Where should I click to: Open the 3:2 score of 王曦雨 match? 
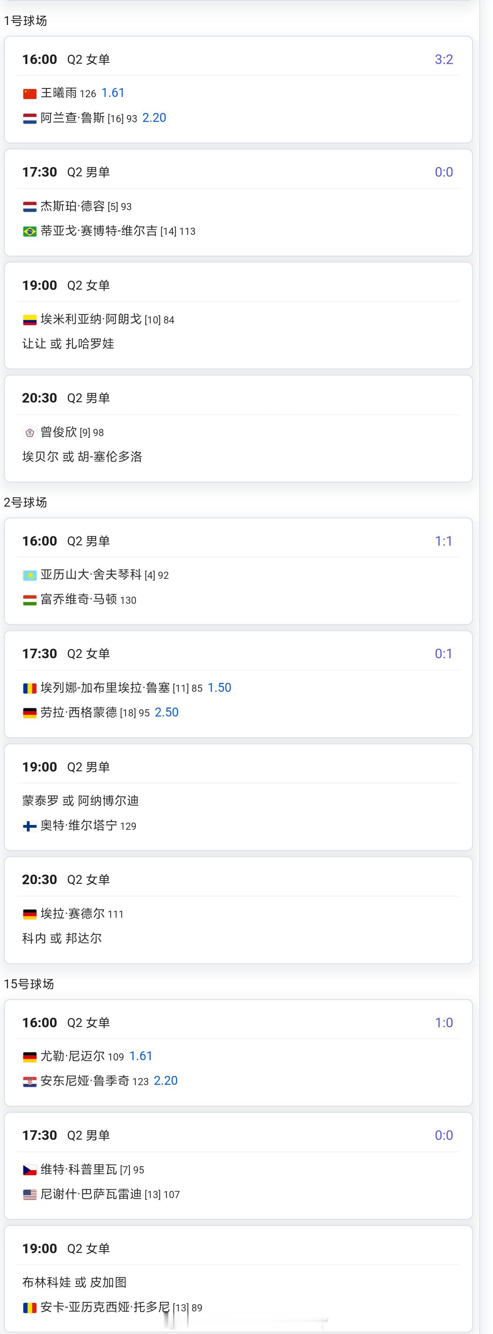444,60
